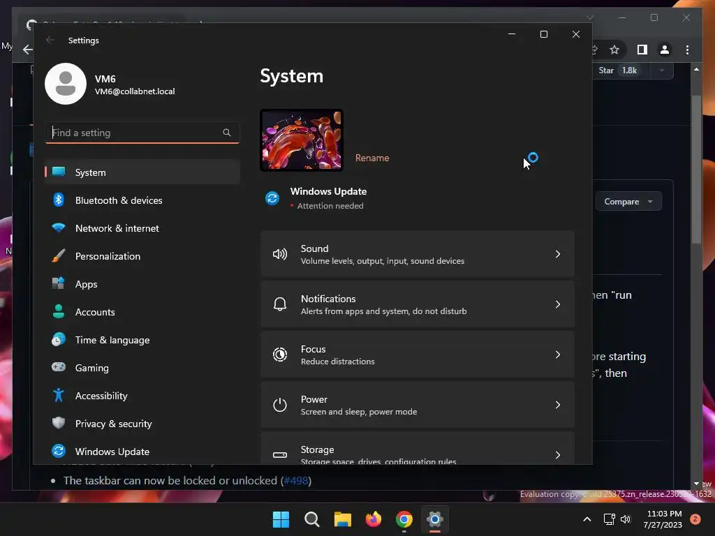Open notification badge showing 2
This screenshot has height=536, width=715.
(695, 519)
